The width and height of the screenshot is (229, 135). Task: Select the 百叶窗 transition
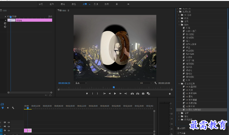[189, 67]
